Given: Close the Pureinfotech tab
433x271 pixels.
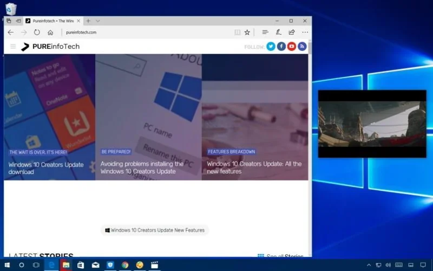Looking at the screenshot, I should (78, 21).
